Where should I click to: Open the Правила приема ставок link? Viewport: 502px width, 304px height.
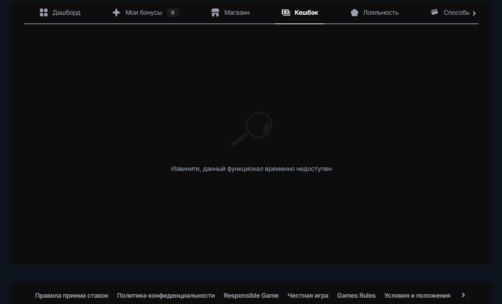pyautogui.click(x=72, y=296)
